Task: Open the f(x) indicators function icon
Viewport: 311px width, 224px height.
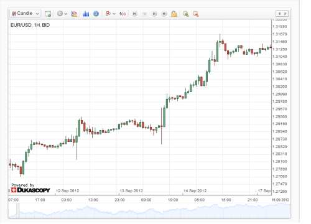Action: click(123, 14)
